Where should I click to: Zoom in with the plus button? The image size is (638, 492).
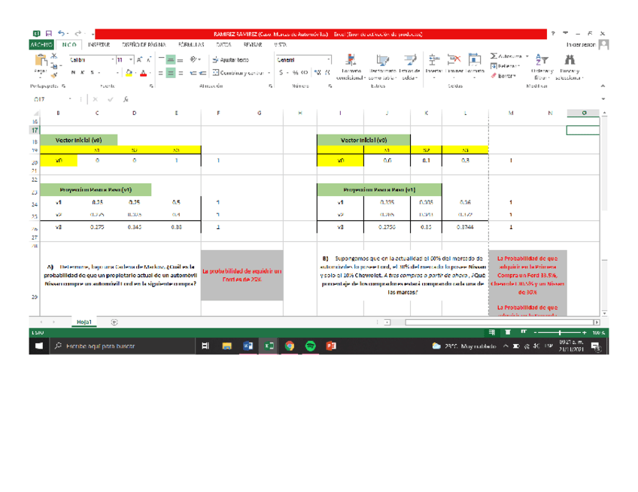tap(585, 332)
